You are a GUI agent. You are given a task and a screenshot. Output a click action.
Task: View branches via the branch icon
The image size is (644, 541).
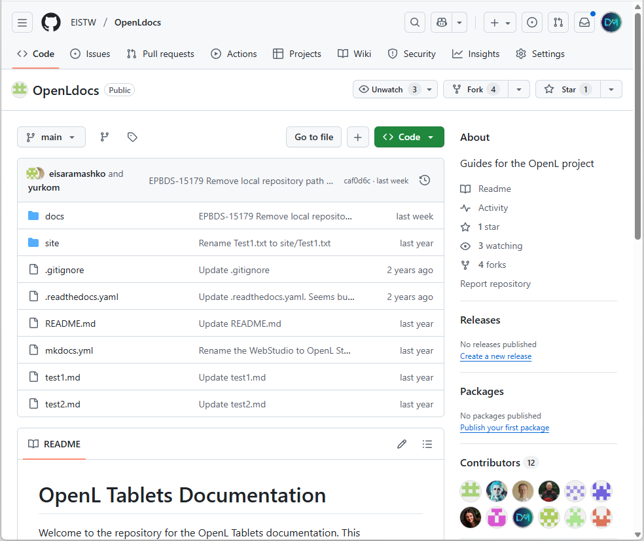(x=105, y=137)
